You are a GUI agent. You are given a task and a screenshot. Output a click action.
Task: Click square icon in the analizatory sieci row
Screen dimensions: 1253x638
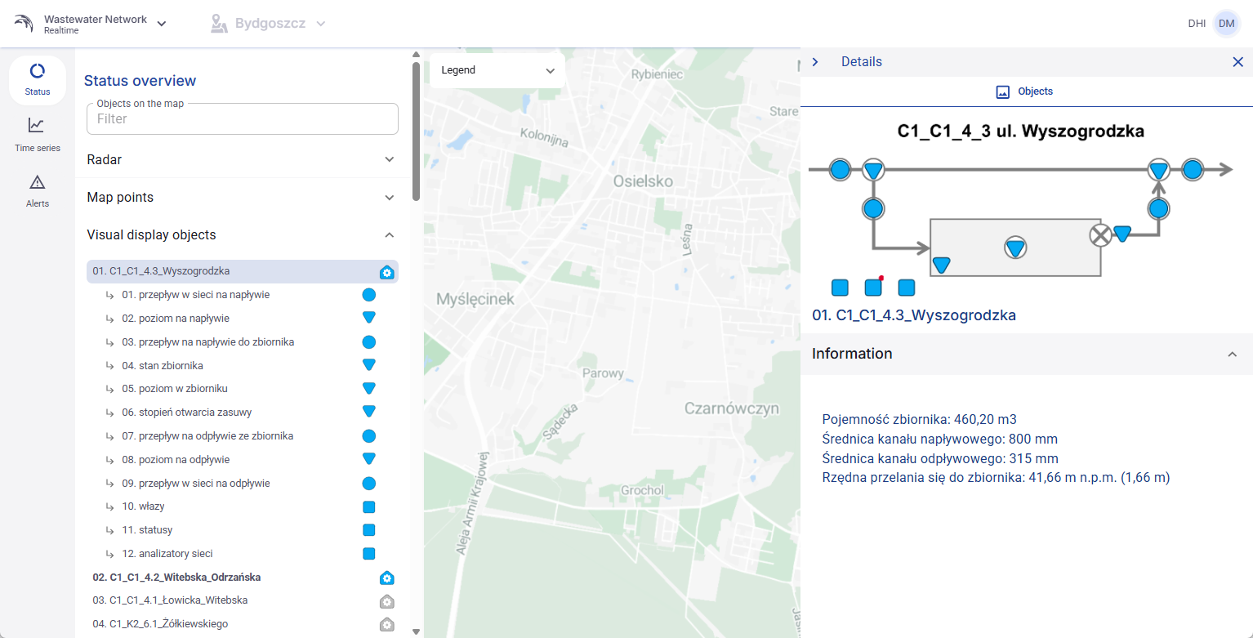[368, 554]
